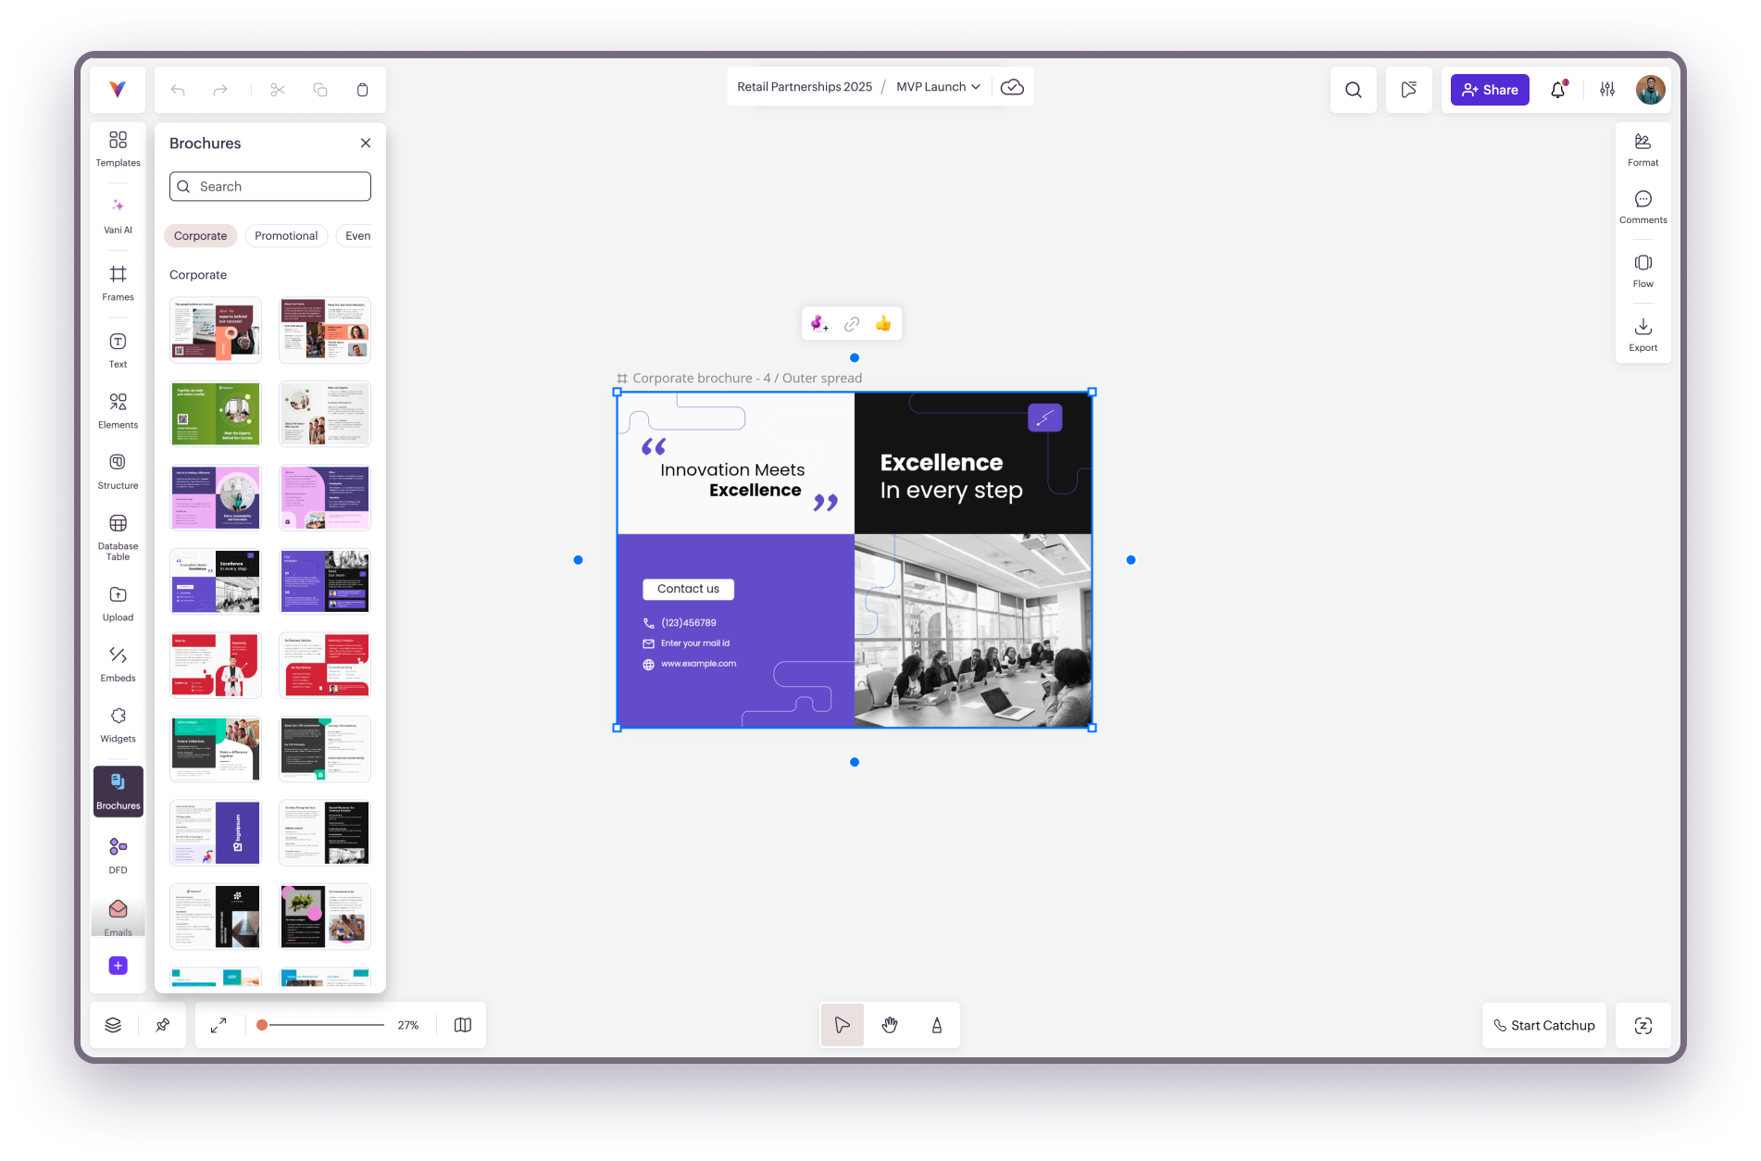Select the Promotional filter chip
1761x1161 pixels.
point(286,236)
